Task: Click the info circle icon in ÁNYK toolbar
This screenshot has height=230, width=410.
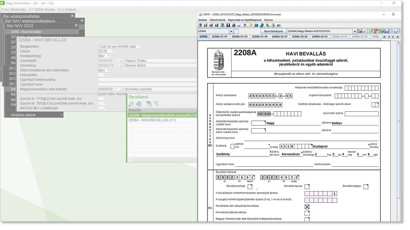Action: click(x=273, y=26)
